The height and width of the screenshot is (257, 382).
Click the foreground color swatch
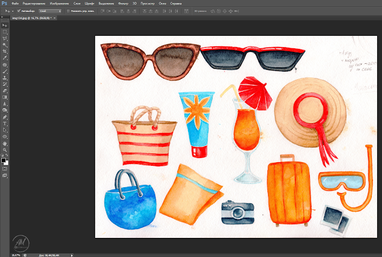click(4, 159)
